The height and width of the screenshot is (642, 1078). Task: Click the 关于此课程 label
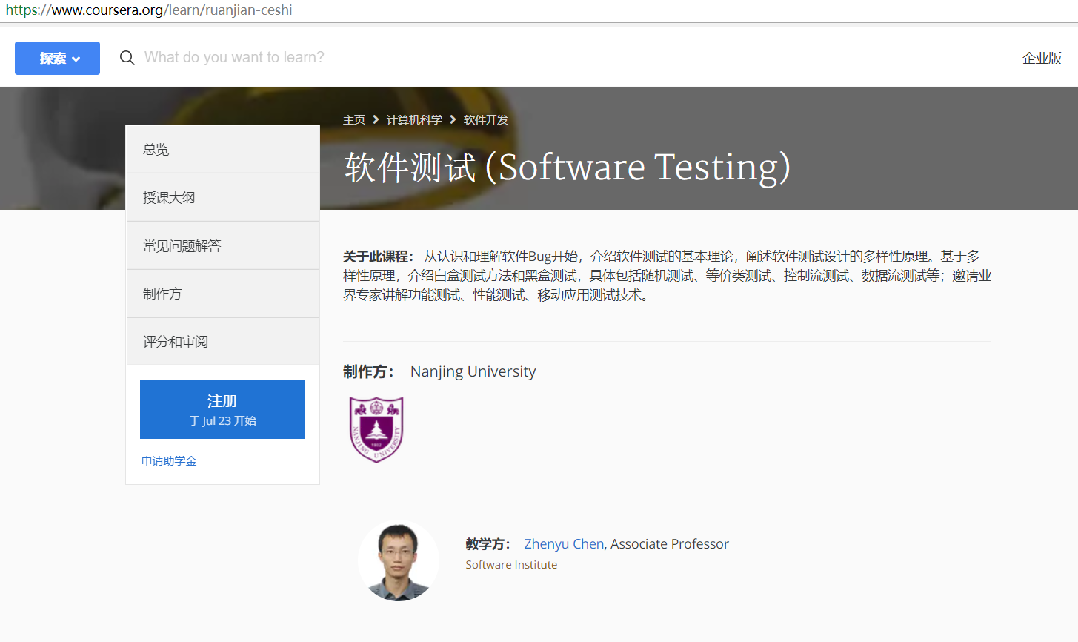pos(378,257)
